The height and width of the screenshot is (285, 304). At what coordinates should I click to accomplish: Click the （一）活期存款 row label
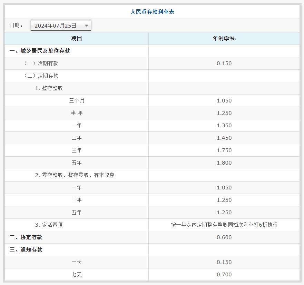pyautogui.click(x=39, y=63)
